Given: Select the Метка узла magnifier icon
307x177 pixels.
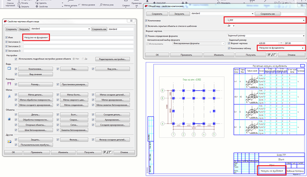Looking at the screenshot, I should pos(101,5).
